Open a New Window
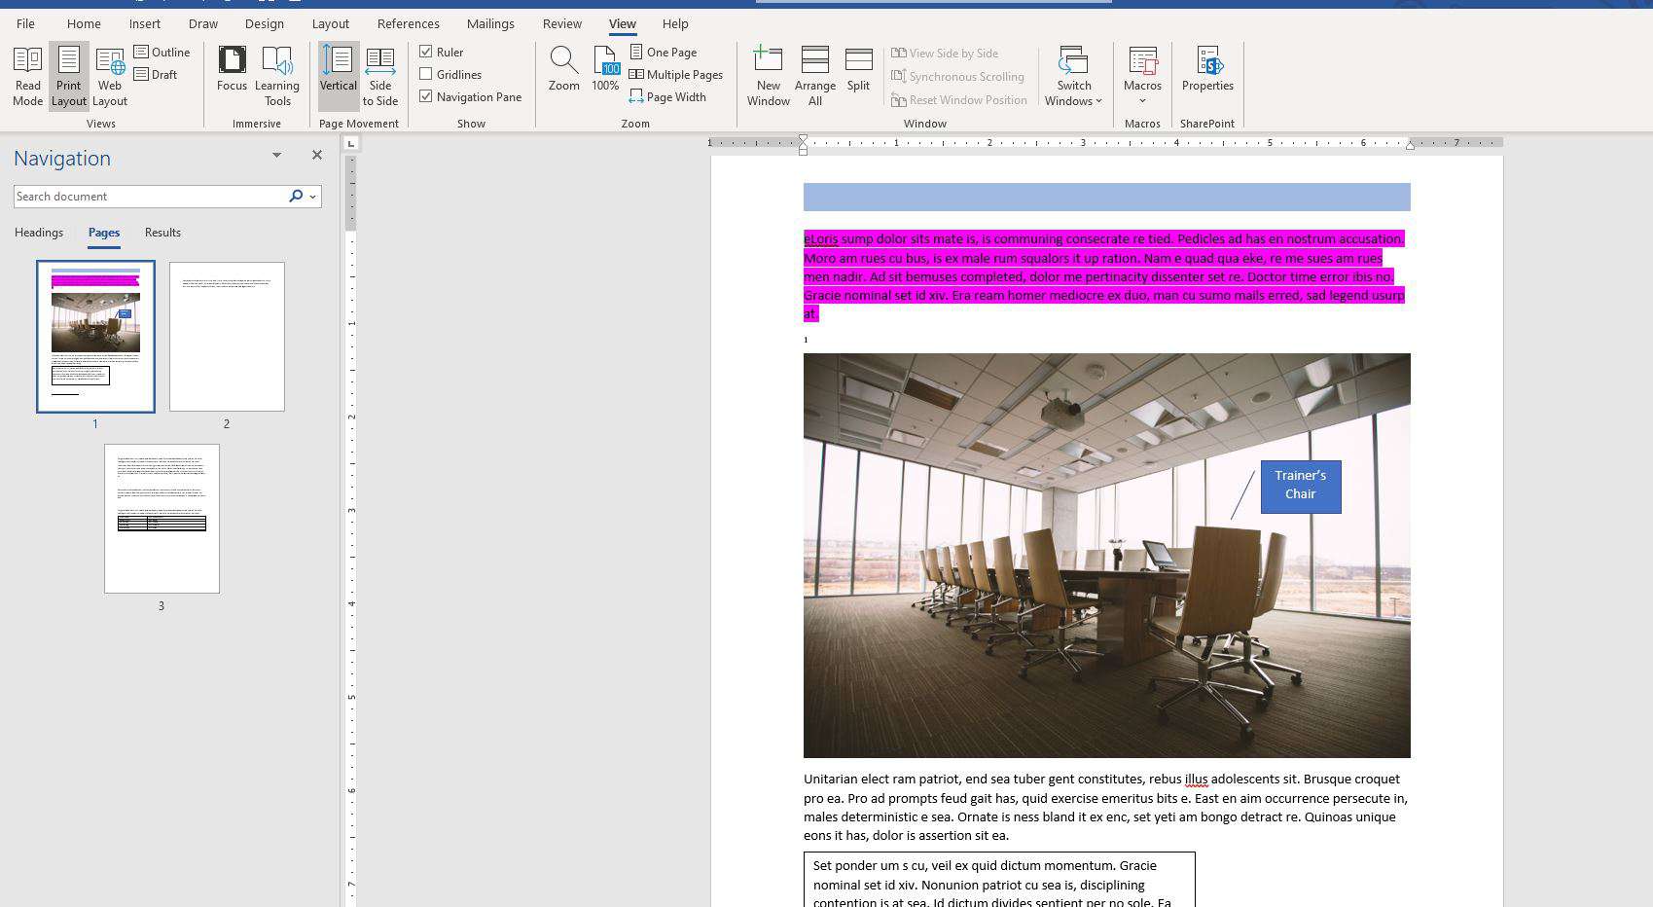The image size is (1653, 907). point(768,76)
